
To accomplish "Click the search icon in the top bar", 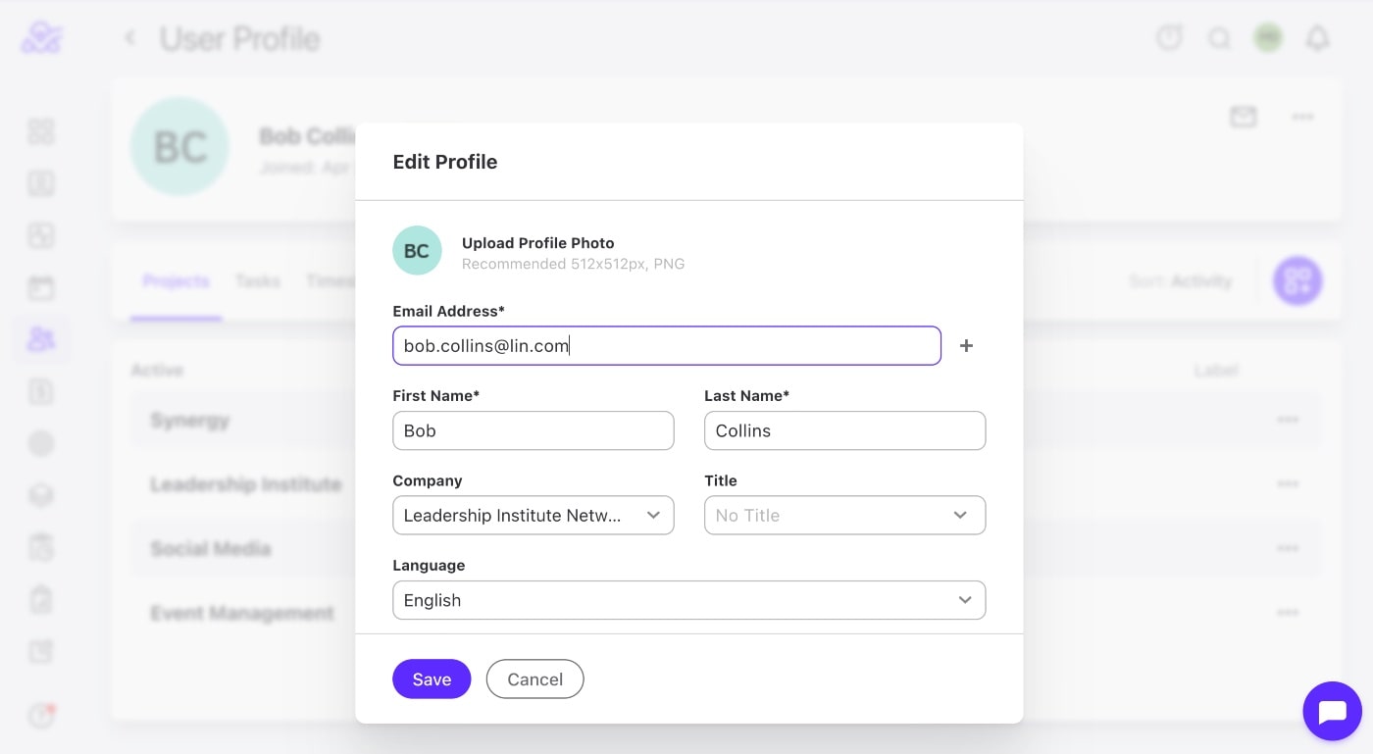I will click(1219, 38).
